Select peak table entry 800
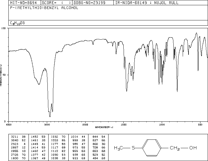Viewport: 208px width, 161px height. pyautogui.click(x=95, y=144)
